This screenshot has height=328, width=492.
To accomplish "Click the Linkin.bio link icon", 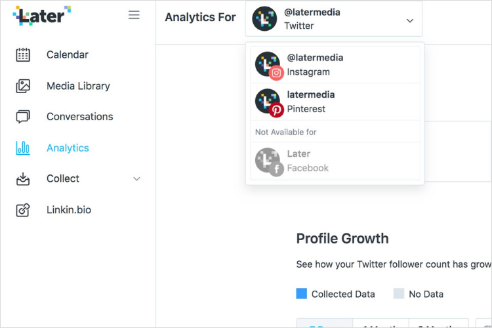I will [23, 210].
